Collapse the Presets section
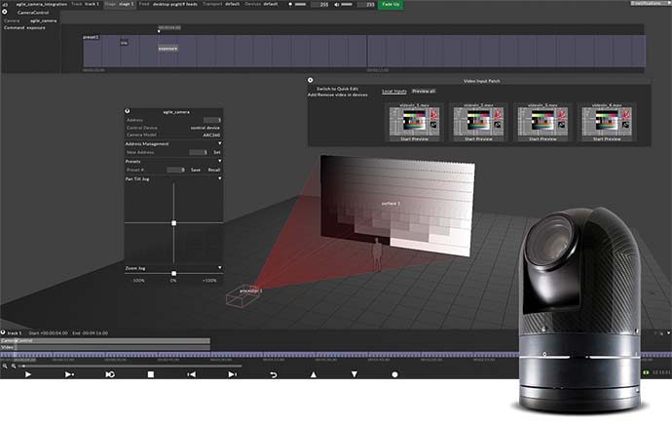The height and width of the screenshot is (428, 672). coord(220,161)
